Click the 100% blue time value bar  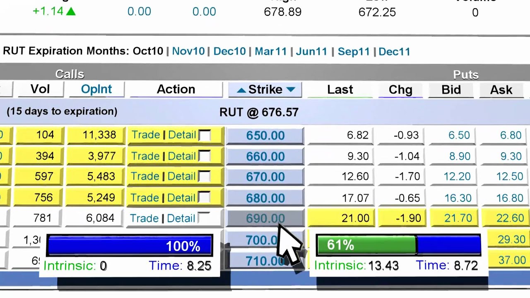pyautogui.click(x=130, y=246)
